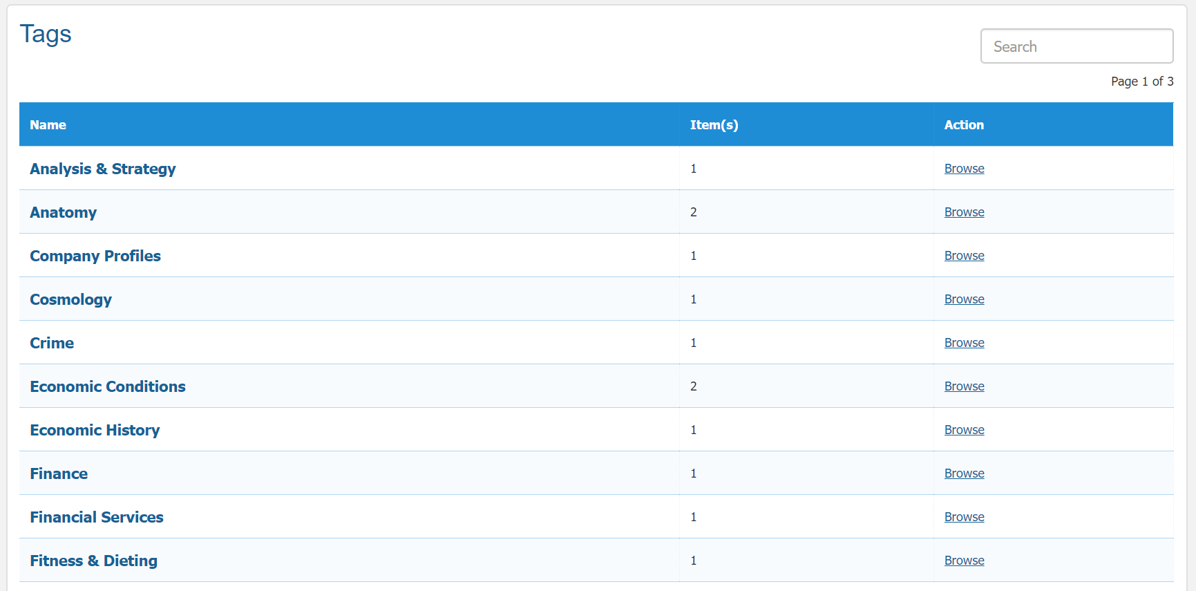The image size is (1196, 591).
Task: Browse items for Crime
Action: [964, 343]
